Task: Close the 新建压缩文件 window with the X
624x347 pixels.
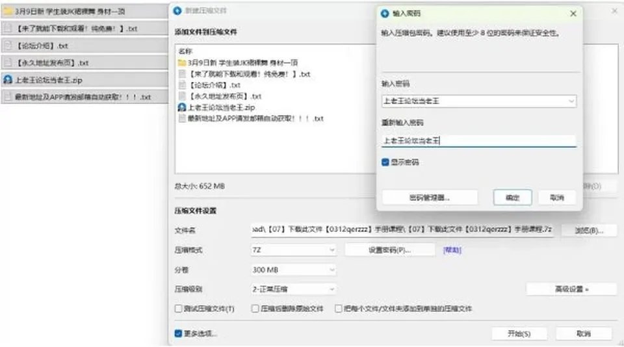Action: point(614,11)
